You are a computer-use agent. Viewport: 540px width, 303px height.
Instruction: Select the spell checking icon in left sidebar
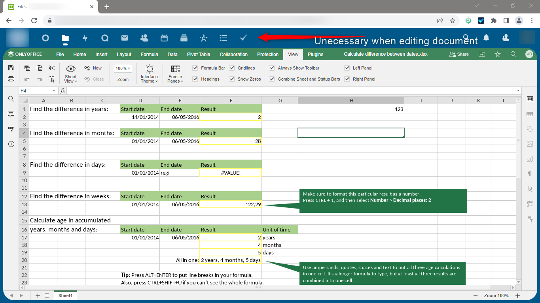coord(11,128)
